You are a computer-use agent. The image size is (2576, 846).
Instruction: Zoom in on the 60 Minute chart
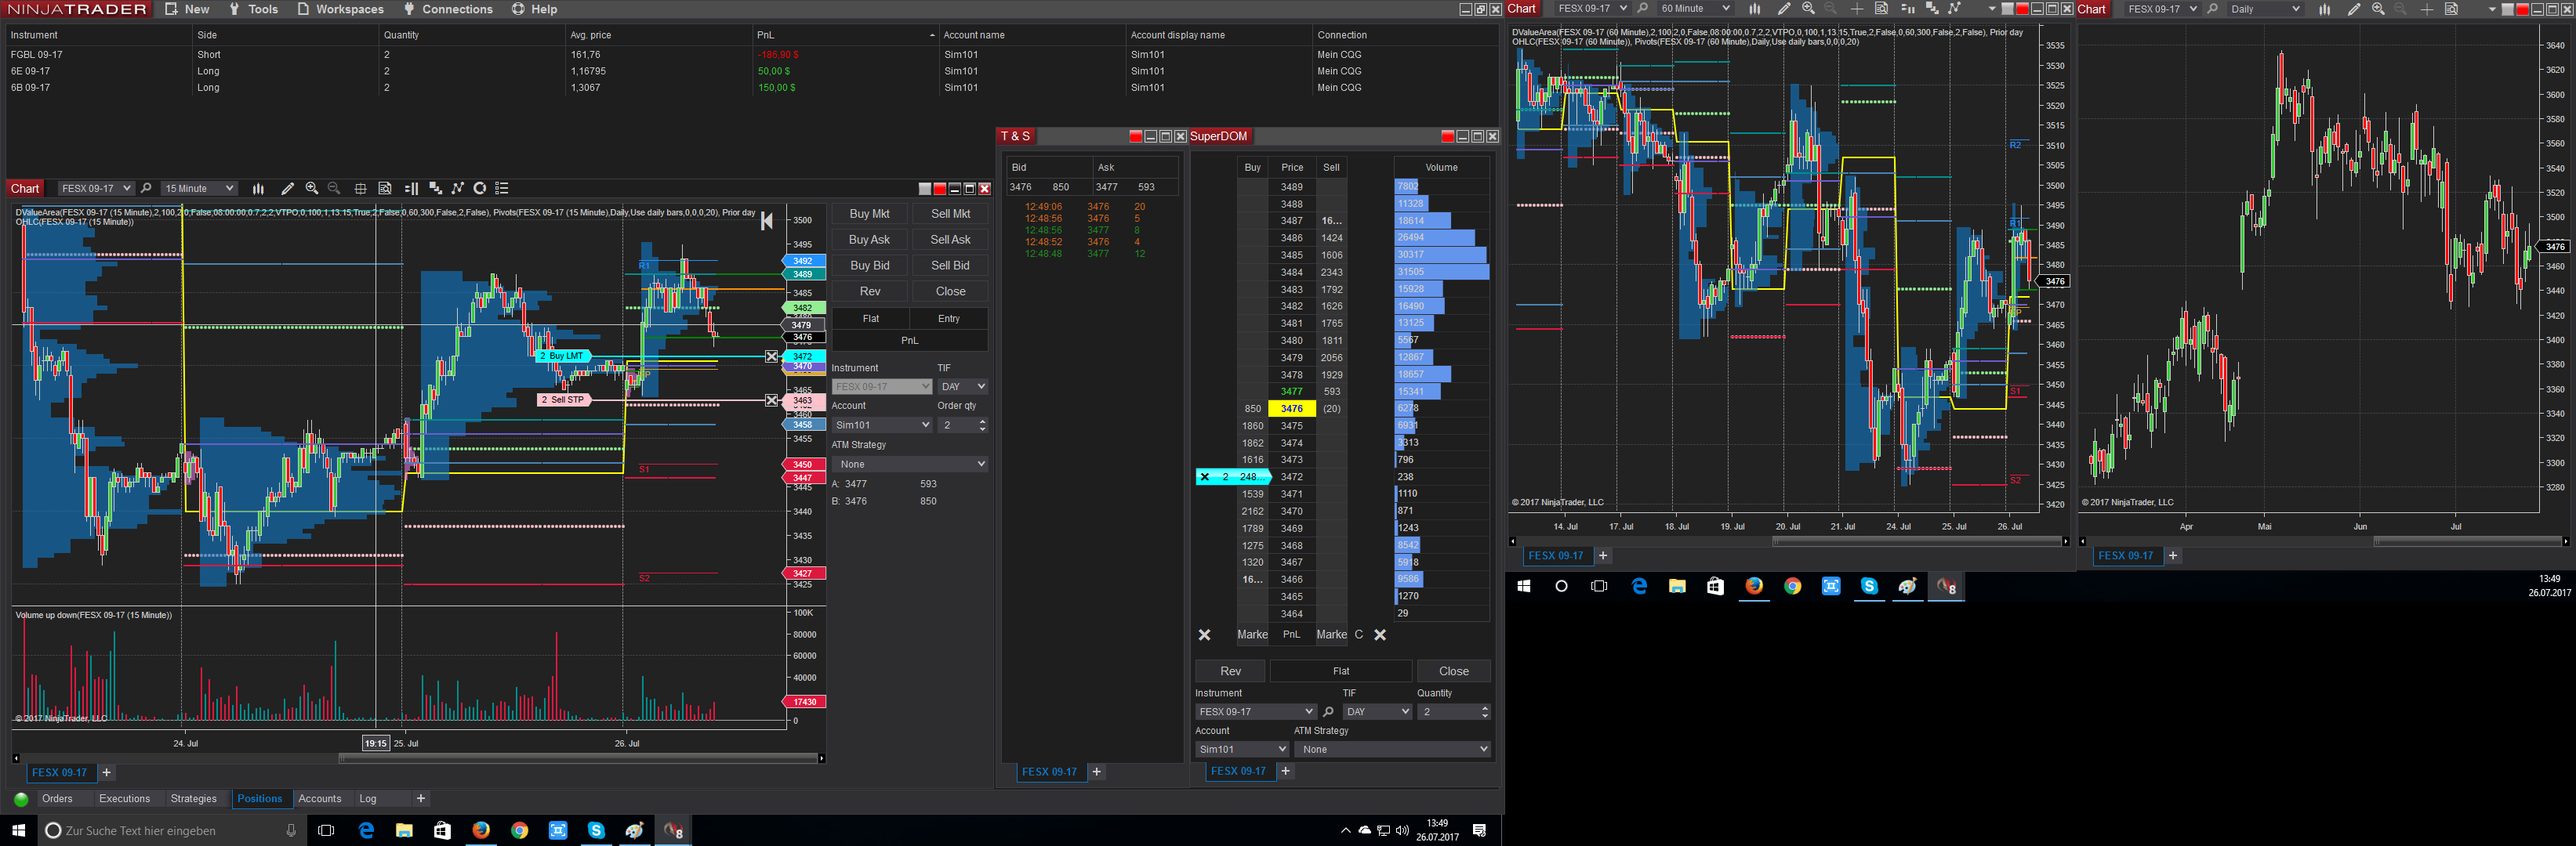tap(1808, 9)
